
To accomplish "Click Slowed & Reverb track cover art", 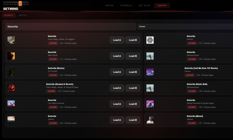I will click(x=11, y=88).
